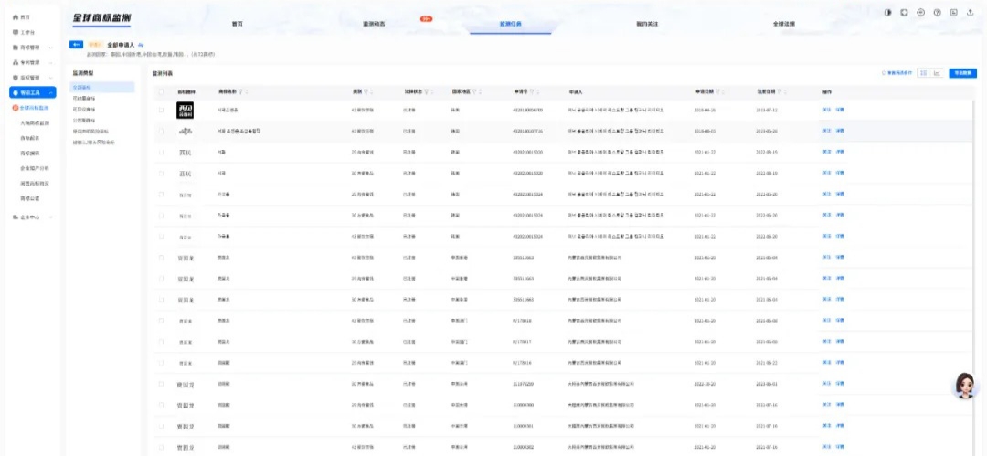Open the virtual assistant avatar
Image resolution: width=987 pixels, height=456 pixels.
[962, 386]
